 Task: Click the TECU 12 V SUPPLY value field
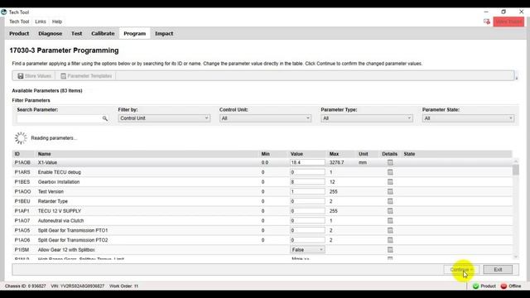click(307, 211)
